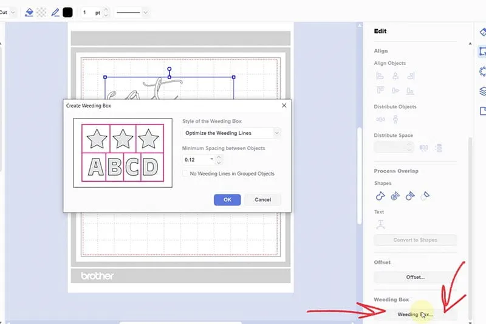Click the dotted-circle icon in right sidebar
486x324 pixels.
click(482, 72)
